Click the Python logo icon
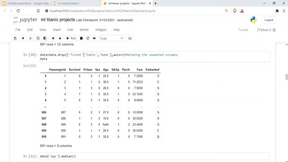Viewport: 288px width, 162px height. click(253, 20)
